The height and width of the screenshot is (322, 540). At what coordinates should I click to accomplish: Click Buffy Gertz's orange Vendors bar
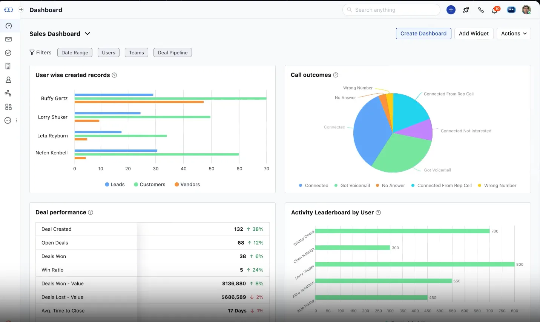[139, 102]
